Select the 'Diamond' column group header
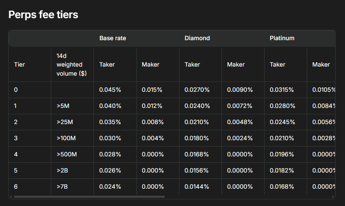Screen dimensions: 345x206 197,38
